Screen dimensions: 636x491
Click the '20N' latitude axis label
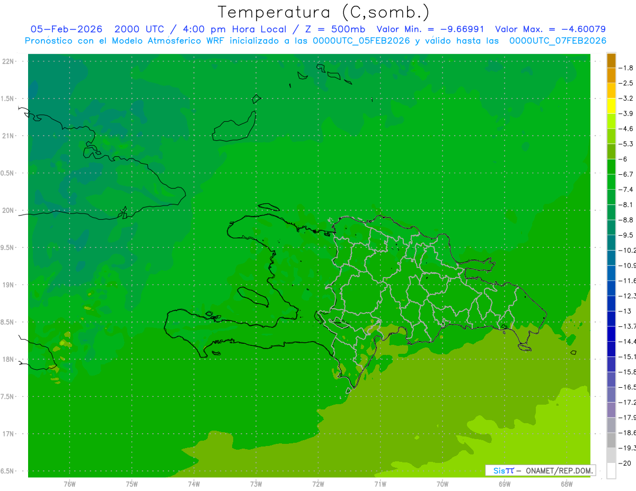[9, 210]
